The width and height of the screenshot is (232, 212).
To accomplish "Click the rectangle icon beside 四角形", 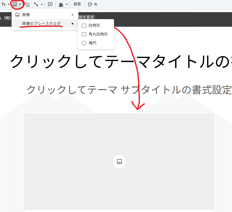I will pyautogui.click(x=84, y=26).
